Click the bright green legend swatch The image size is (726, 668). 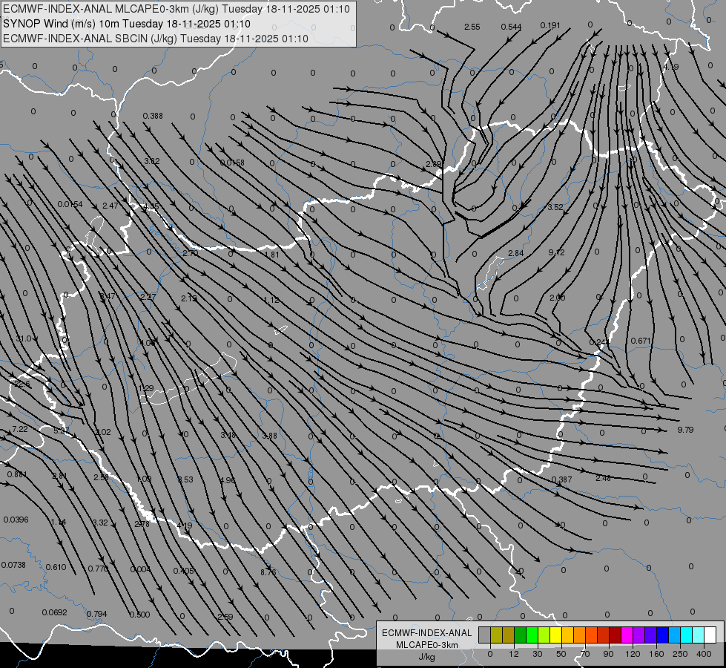coord(532,635)
